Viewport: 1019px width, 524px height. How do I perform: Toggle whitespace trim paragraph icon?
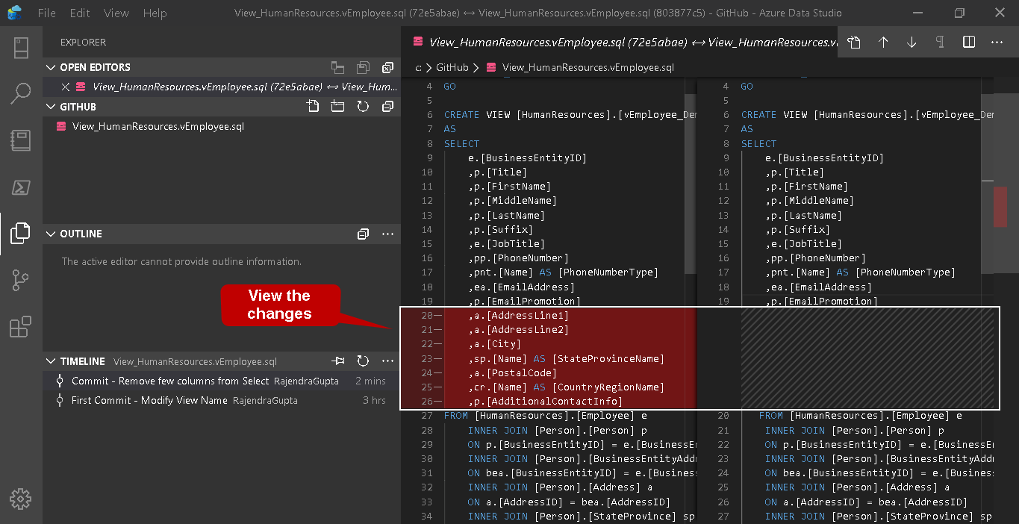(940, 43)
